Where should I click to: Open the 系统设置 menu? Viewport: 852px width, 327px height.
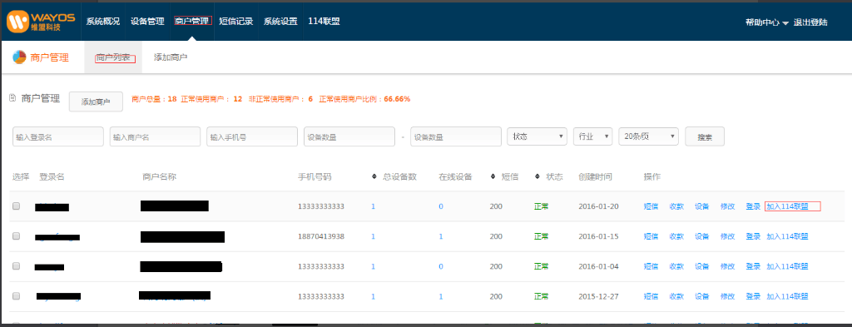pos(280,21)
